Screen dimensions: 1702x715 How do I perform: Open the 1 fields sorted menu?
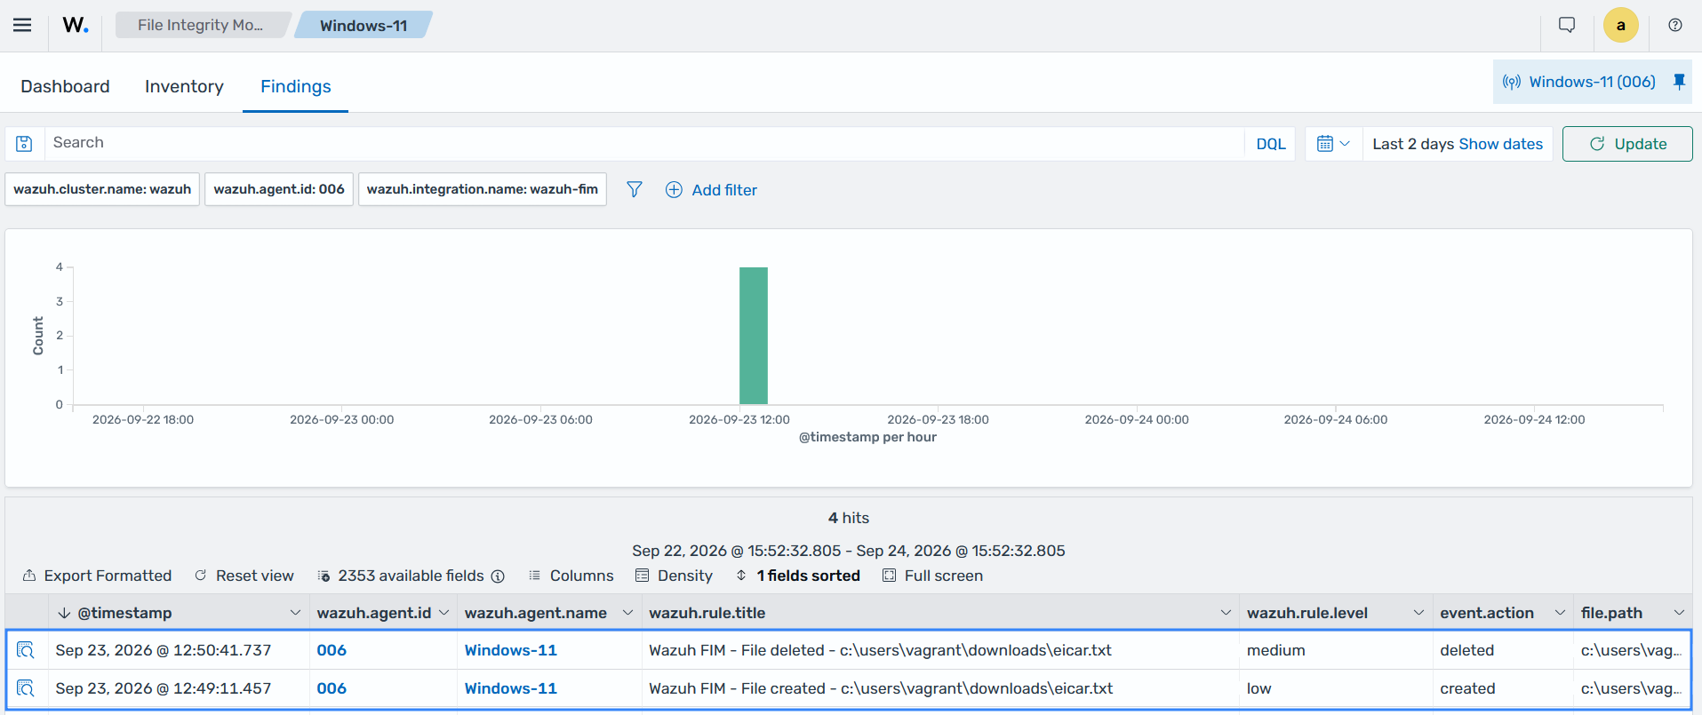tap(798, 576)
